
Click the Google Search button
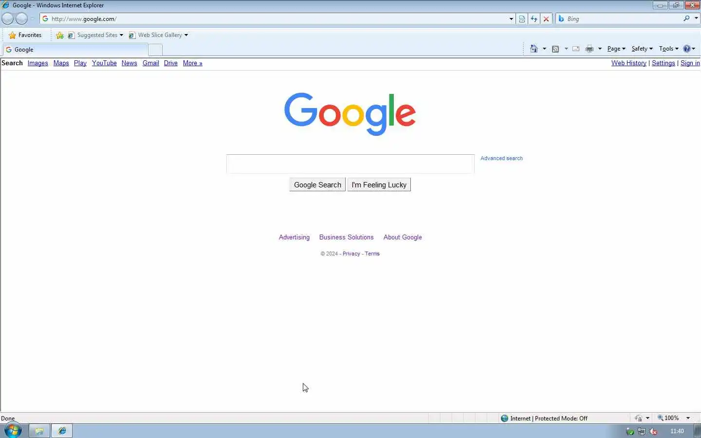(x=317, y=185)
